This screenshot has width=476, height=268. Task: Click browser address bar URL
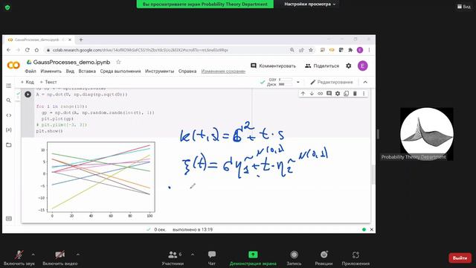141,50
